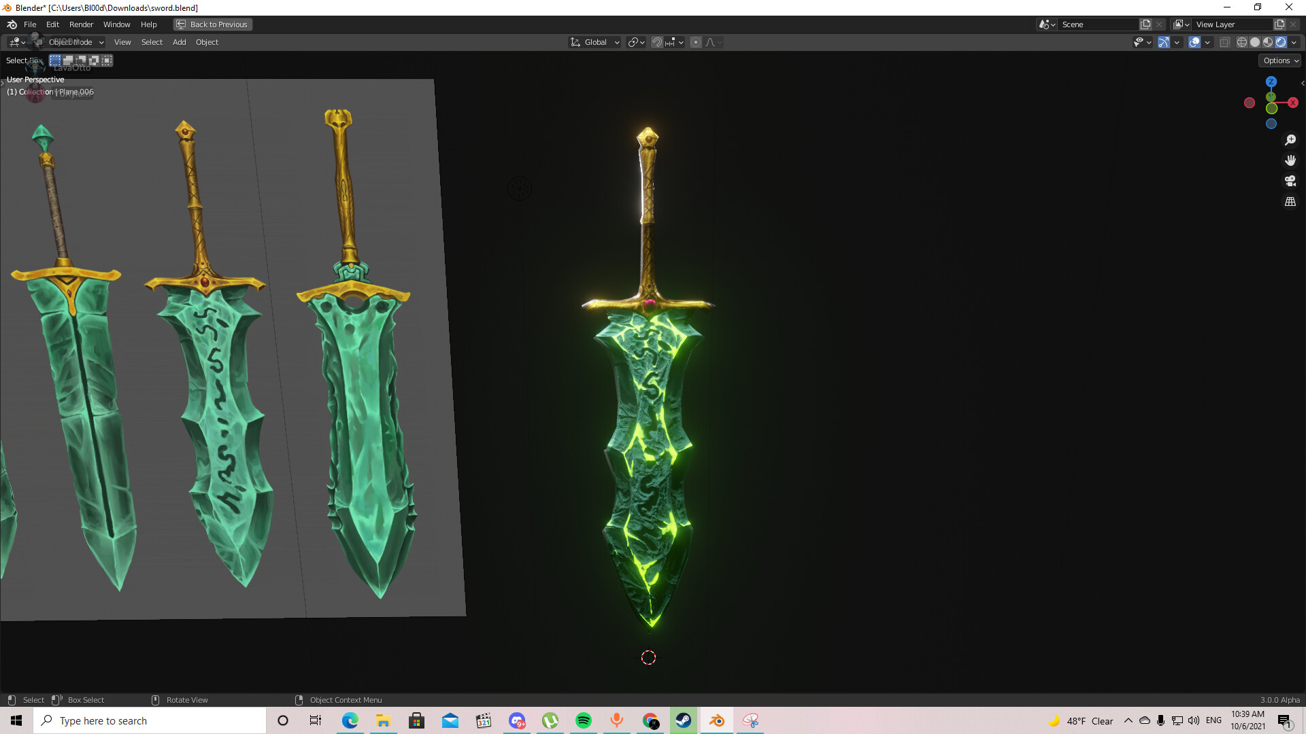Click the perspective/orthographic toggle icon

[1290, 201]
